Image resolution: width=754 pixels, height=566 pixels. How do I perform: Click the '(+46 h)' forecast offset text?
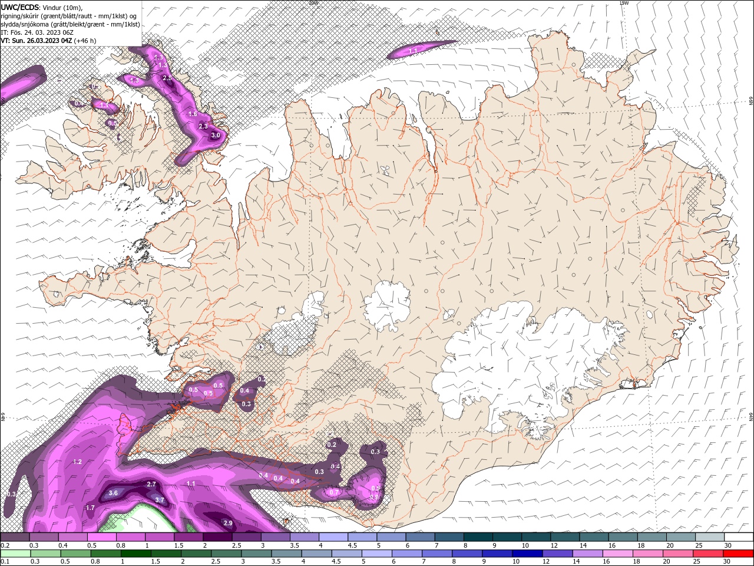[x=85, y=41]
